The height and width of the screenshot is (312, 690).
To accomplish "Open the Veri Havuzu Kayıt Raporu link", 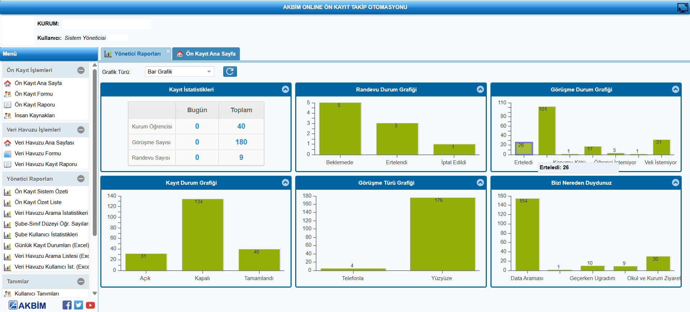I will click(46, 164).
